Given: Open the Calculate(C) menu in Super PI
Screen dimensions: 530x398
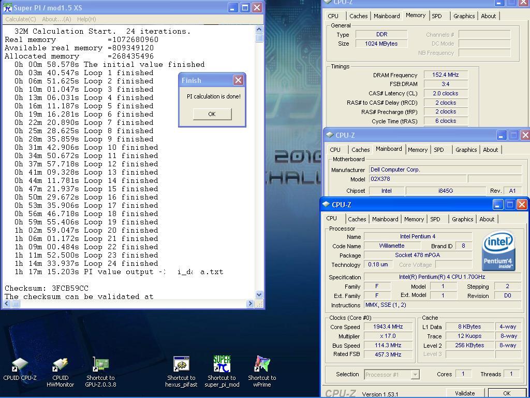Looking at the screenshot, I should click(x=21, y=19).
